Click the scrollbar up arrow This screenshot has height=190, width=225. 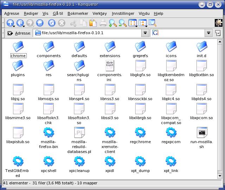(220, 42)
